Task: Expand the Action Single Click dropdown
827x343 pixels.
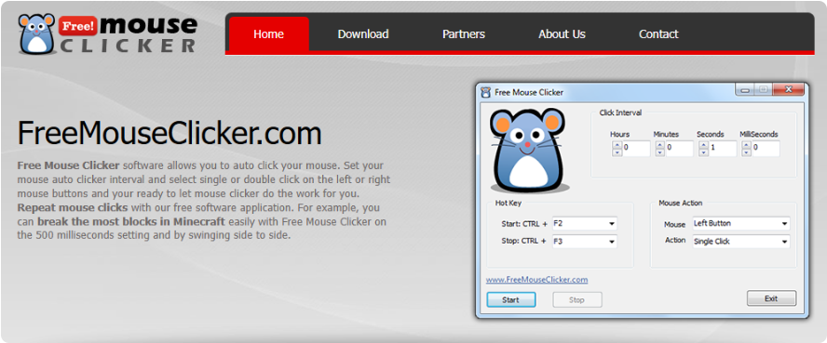Action: tap(741, 242)
